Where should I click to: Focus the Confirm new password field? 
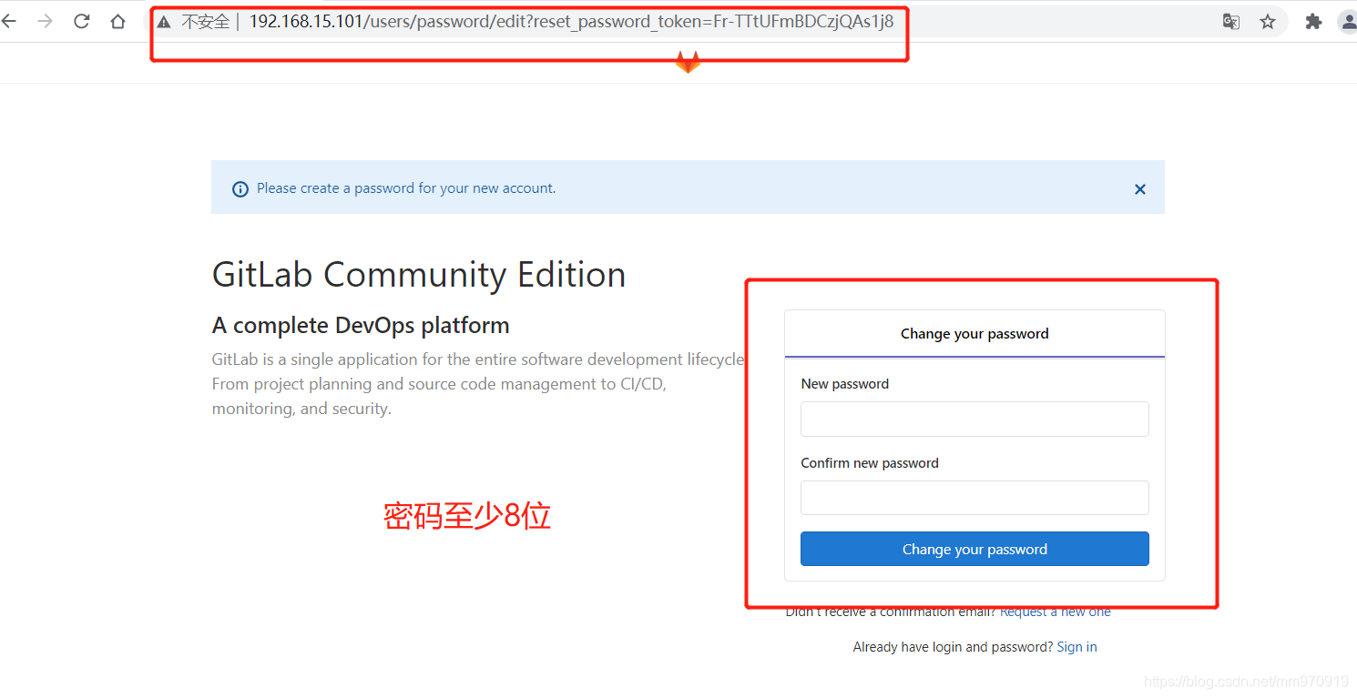tap(974, 498)
